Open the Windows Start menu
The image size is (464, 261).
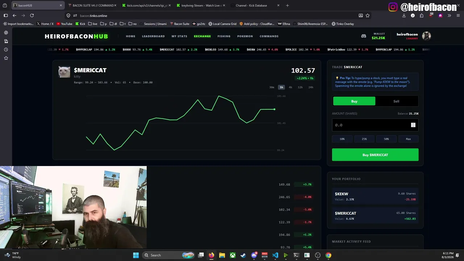136,255
